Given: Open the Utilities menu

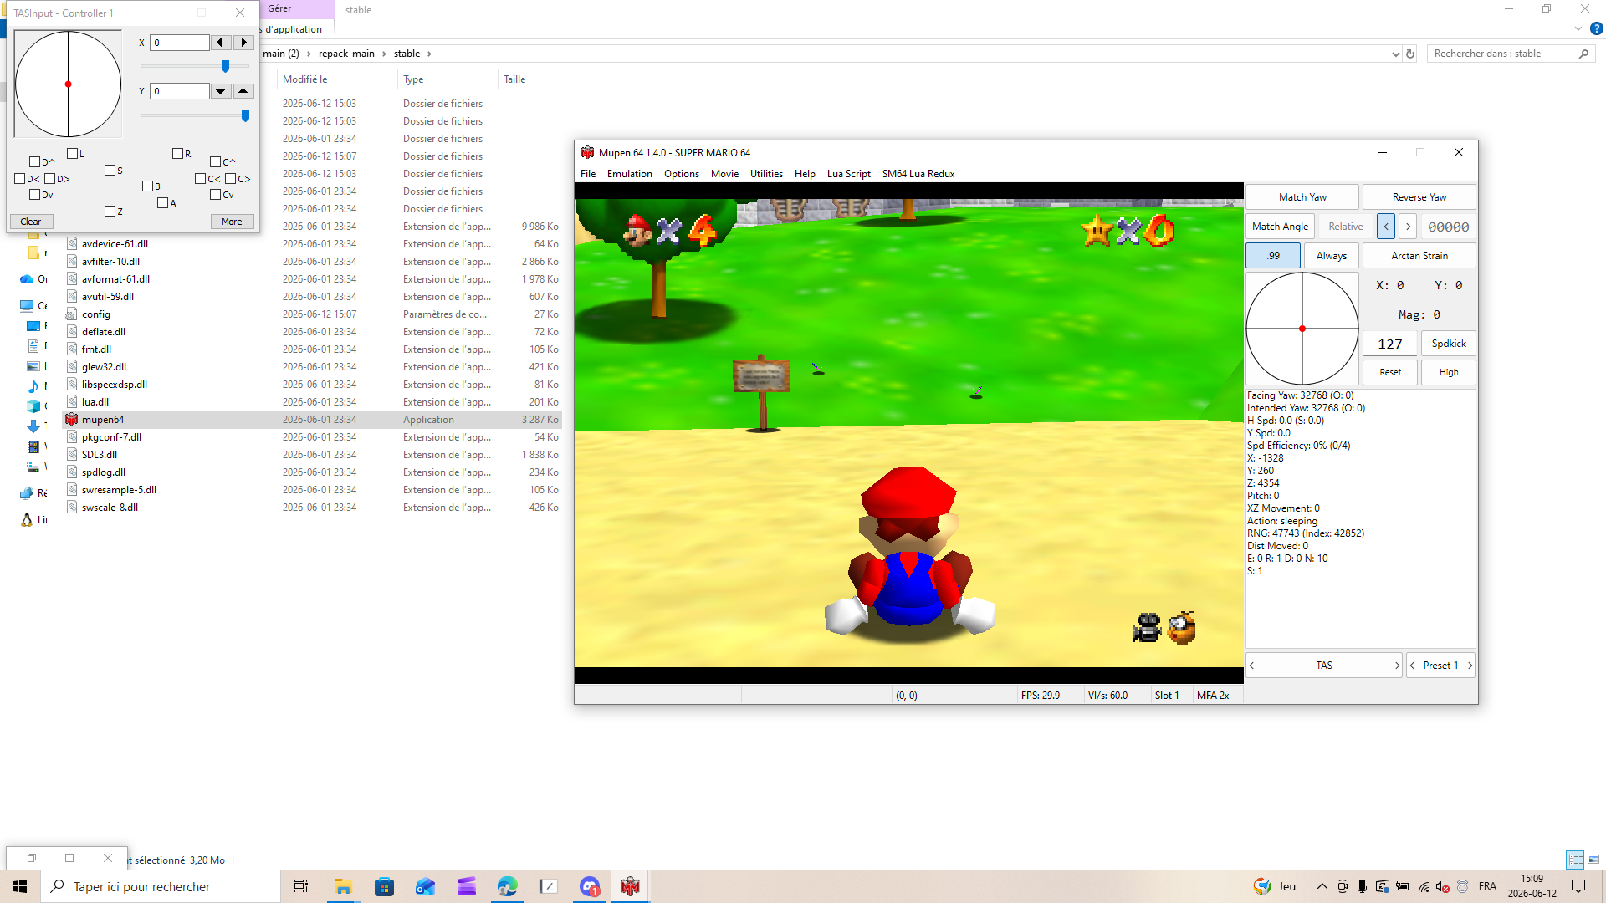Looking at the screenshot, I should tap(766, 174).
